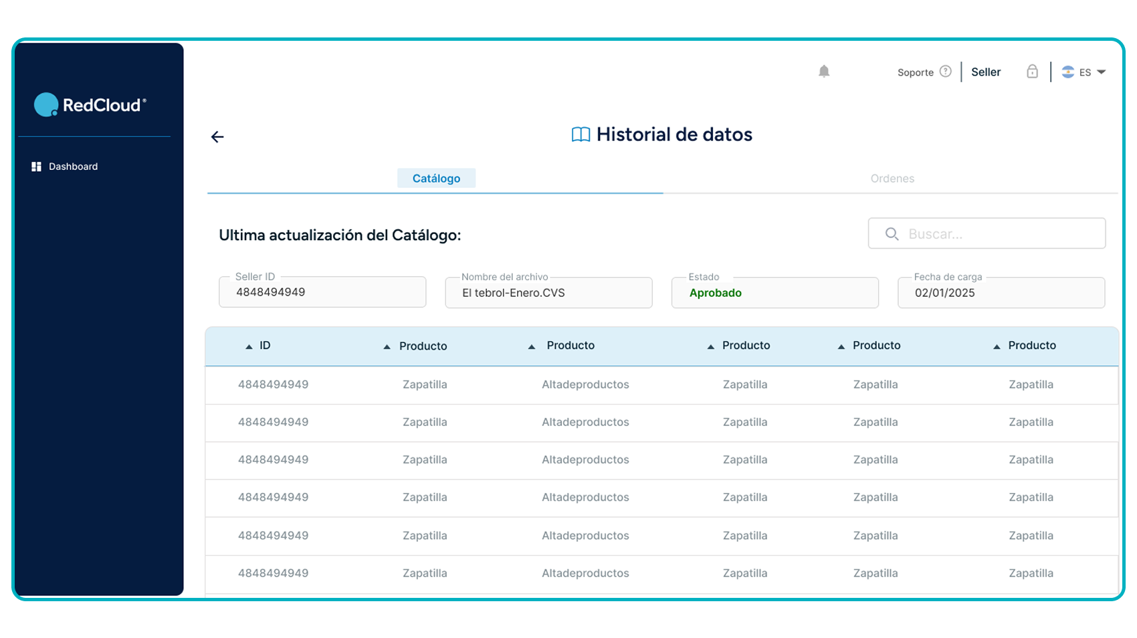
Task: Focus the Buscar search field
Action: [987, 233]
